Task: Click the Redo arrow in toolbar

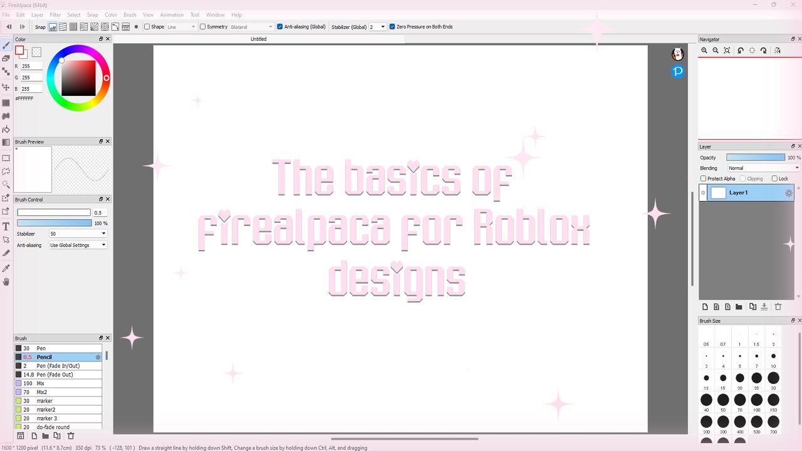Action: pos(23,27)
